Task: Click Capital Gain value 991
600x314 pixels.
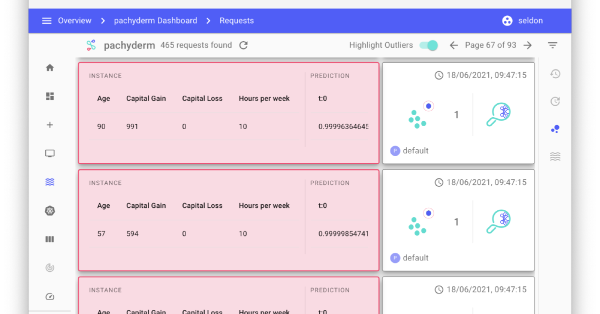Action: tap(132, 127)
